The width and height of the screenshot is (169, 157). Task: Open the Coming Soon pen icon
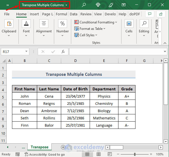[111, 5]
